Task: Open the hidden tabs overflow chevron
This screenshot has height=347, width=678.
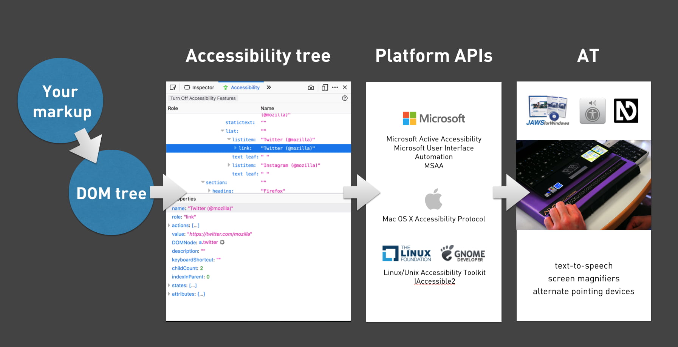Action: 269,87
